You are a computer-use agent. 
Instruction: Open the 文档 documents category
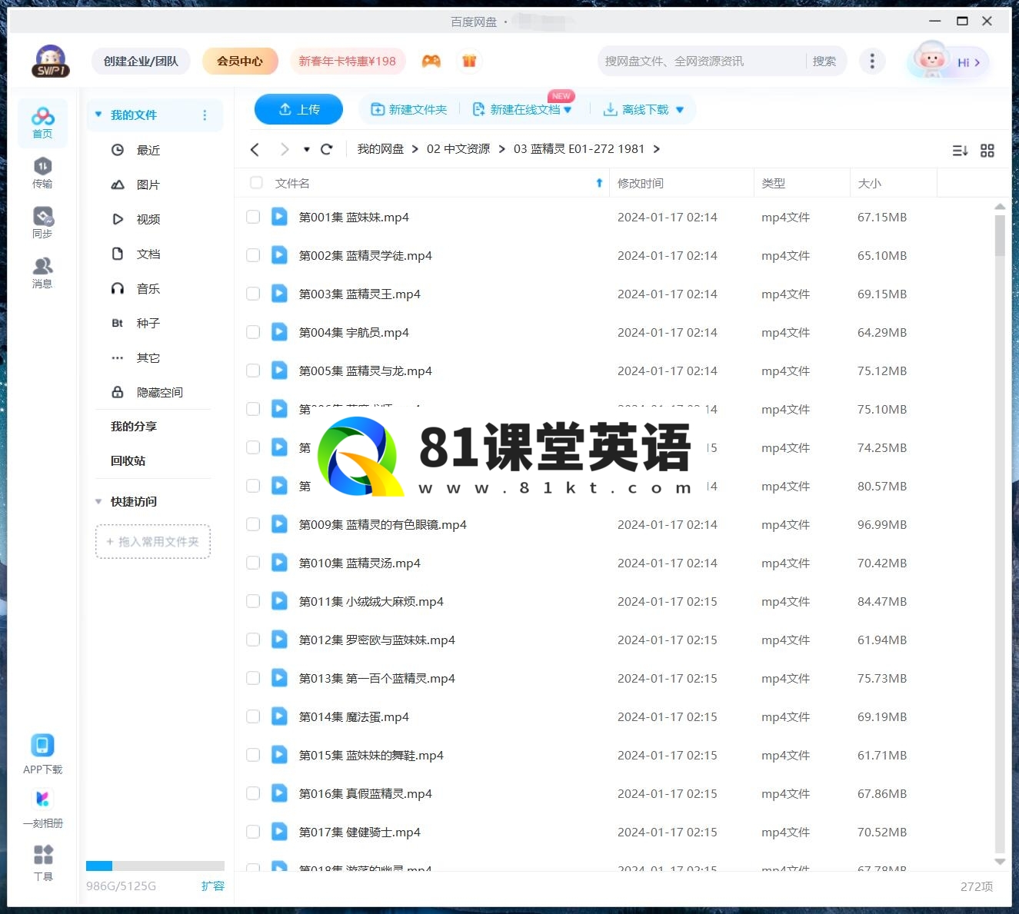148,254
